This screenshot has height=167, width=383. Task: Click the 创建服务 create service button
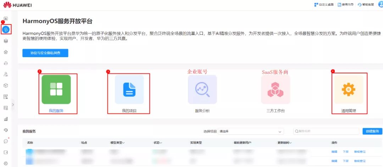tap(372, 131)
